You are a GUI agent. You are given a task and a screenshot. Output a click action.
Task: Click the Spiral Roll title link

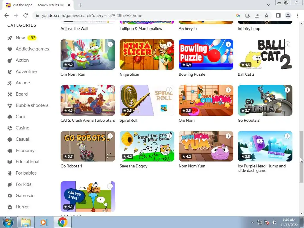[x=128, y=120]
